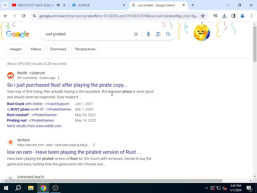Viewport: 257px width, 193px height.
Task: Click the UnKnoWnCheaTs result source name
Action: click(x=31, y=177)
